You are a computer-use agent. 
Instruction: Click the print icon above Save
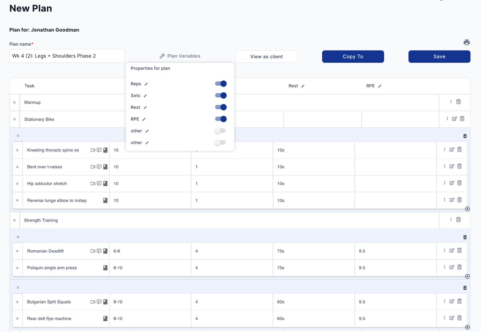467,42
